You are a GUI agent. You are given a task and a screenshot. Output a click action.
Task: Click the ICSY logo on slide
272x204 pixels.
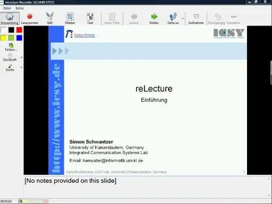pos(229,33)
